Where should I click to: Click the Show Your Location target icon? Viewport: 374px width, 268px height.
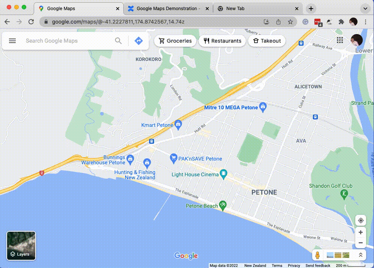click(361, 221)
